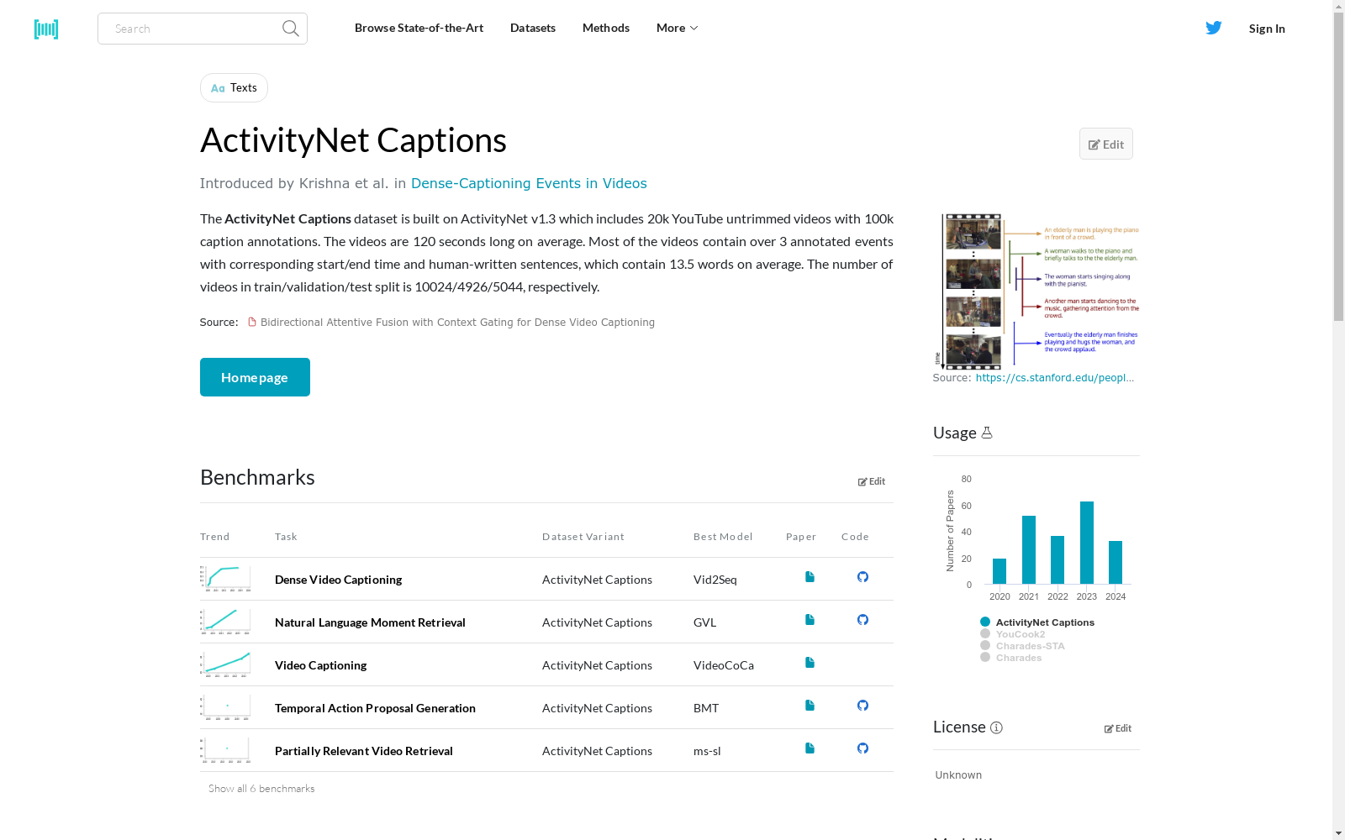This screenshot has height=840, width=1345.
Task: Open paper icon for Video Captioning row
Action: pos(810,663)
